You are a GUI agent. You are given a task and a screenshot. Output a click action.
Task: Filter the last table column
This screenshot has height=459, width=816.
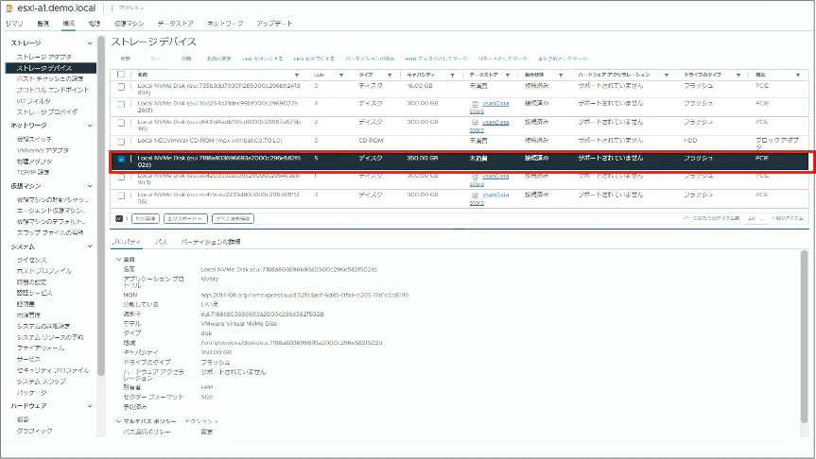(x=798, y=76)
